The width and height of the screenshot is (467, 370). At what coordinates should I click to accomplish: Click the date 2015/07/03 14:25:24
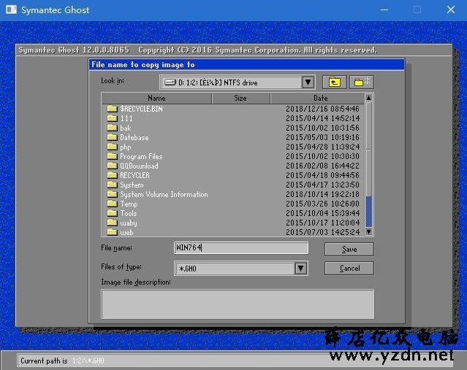[322, 232]
